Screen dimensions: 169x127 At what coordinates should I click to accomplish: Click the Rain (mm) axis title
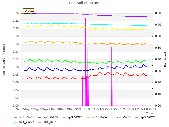pos(165,60)
